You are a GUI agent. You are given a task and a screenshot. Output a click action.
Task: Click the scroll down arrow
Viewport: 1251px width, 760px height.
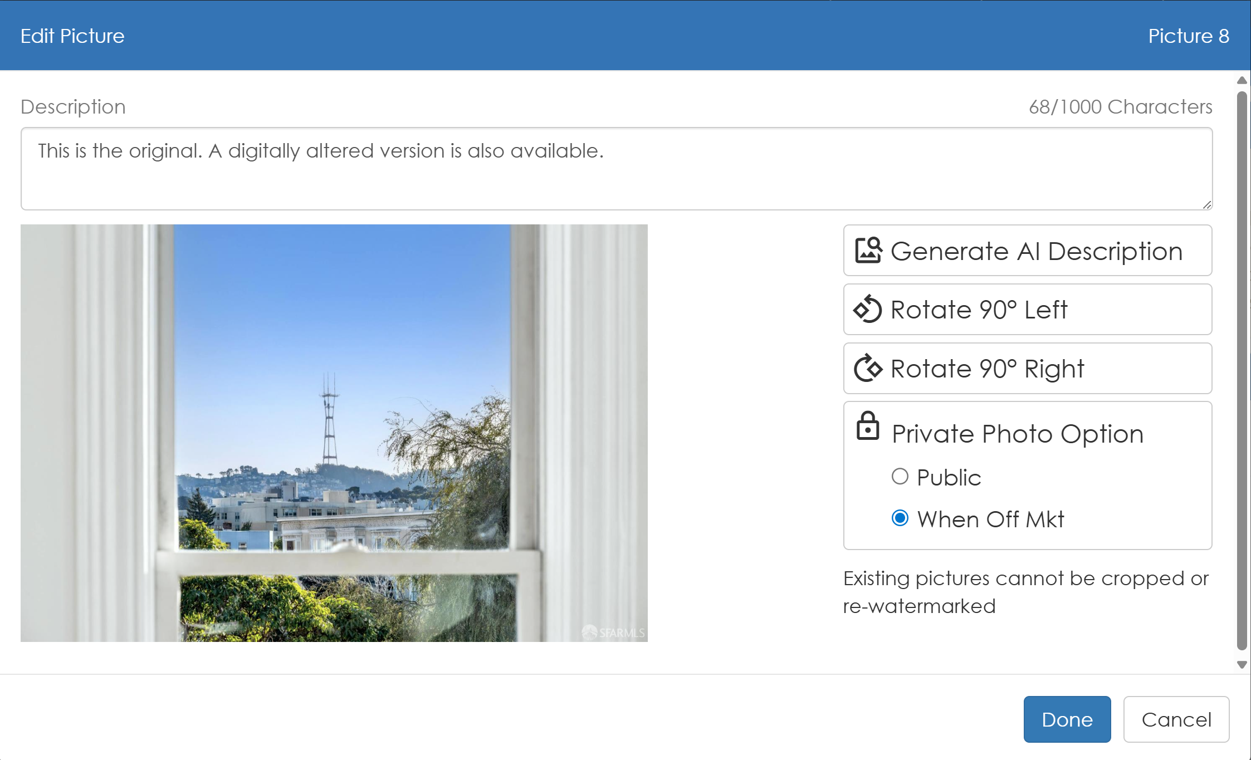(x=1242, y=664)
